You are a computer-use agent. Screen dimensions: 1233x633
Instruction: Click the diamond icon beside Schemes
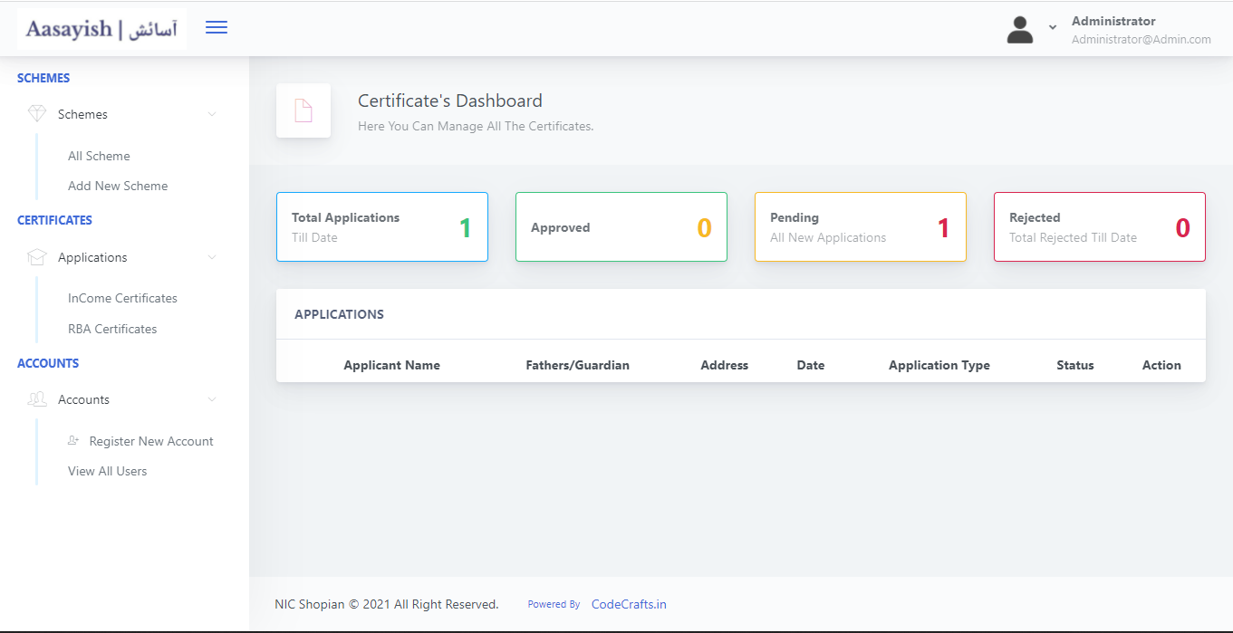37,114
